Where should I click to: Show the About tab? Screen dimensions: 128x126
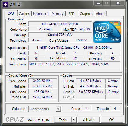tap(100, 14)
